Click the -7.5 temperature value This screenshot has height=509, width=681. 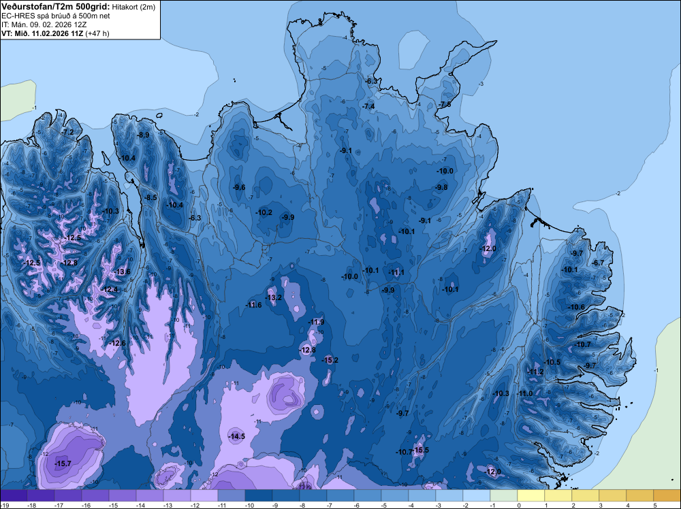445,105
